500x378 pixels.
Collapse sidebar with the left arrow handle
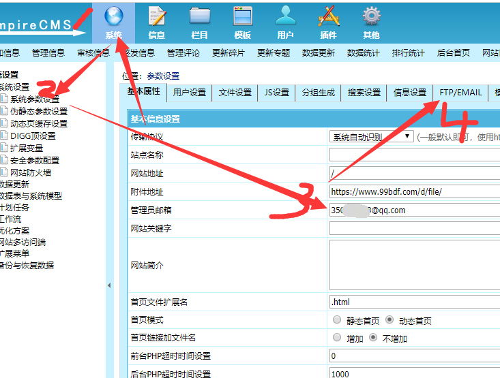(x=108, y=286)
